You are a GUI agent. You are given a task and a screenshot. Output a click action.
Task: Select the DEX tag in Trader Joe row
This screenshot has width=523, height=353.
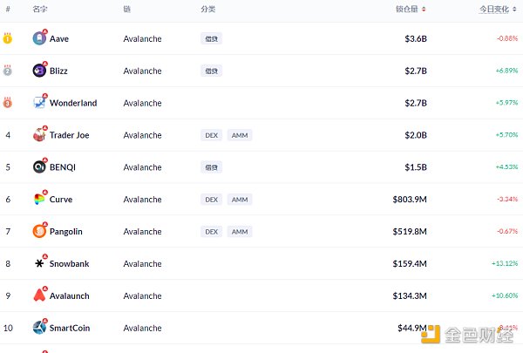pyautogui.click(x=212, y=135)
